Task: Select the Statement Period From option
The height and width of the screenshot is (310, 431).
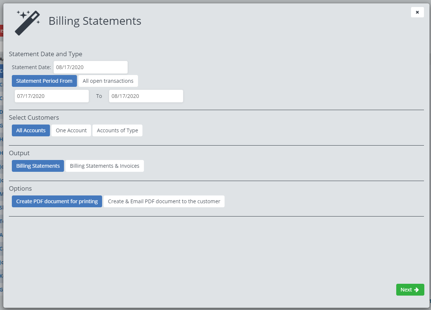Action: [44, 81]
